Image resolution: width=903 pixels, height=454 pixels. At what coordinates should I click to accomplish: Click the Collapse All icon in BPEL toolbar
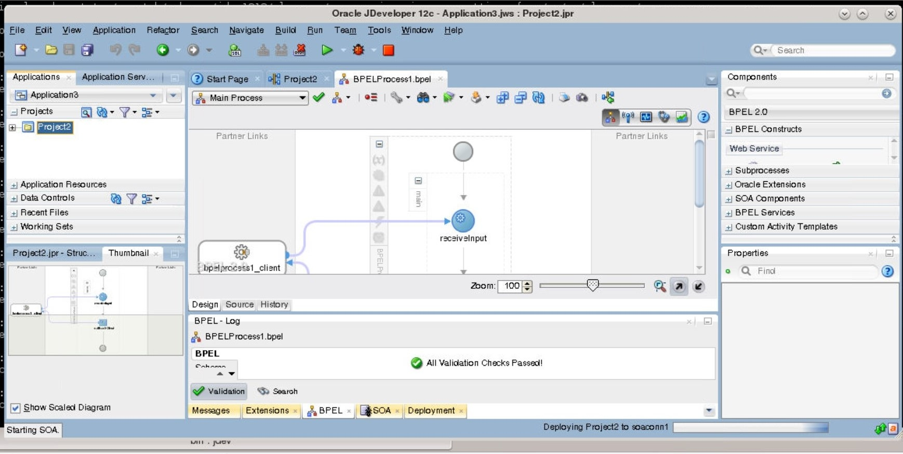coord(521,97)
